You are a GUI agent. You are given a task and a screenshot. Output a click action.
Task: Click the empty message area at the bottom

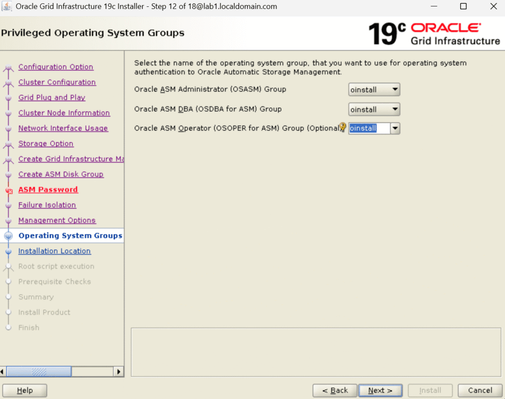pos(316,352)
